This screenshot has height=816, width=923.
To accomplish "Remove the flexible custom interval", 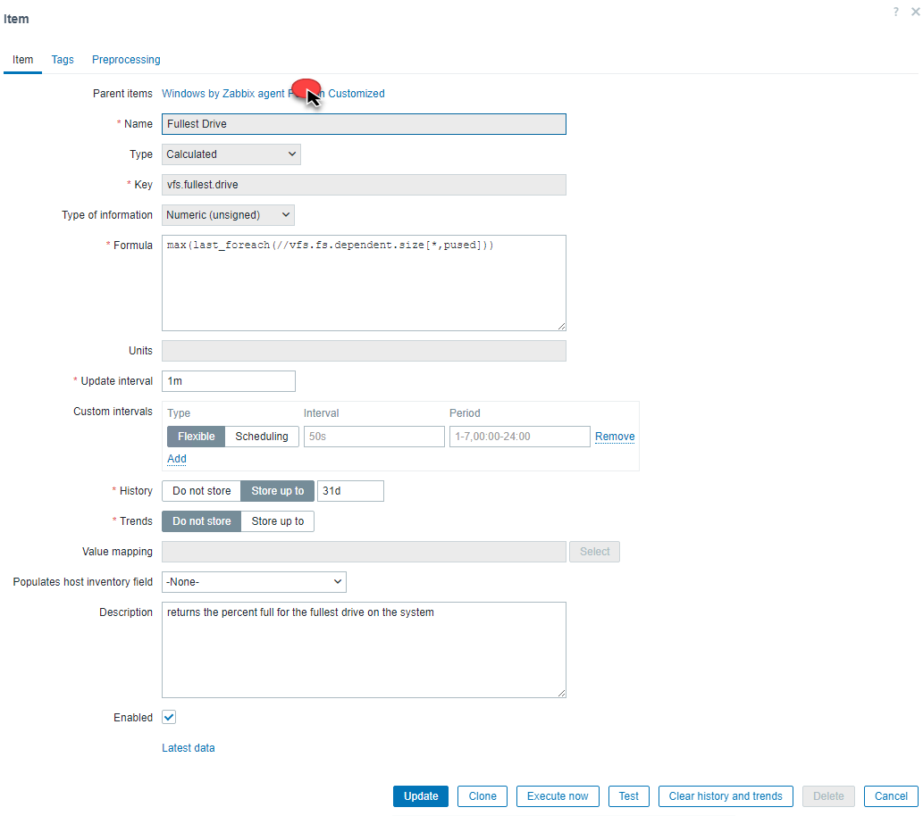I will pyautogui.click(x=614, y=436).
